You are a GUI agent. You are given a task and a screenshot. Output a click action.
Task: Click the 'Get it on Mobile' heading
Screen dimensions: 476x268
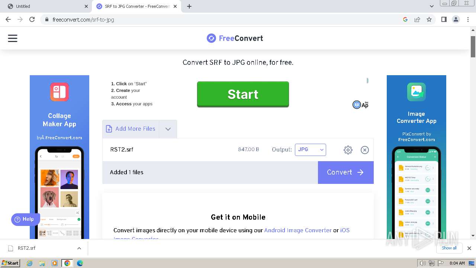coord(238,217)
